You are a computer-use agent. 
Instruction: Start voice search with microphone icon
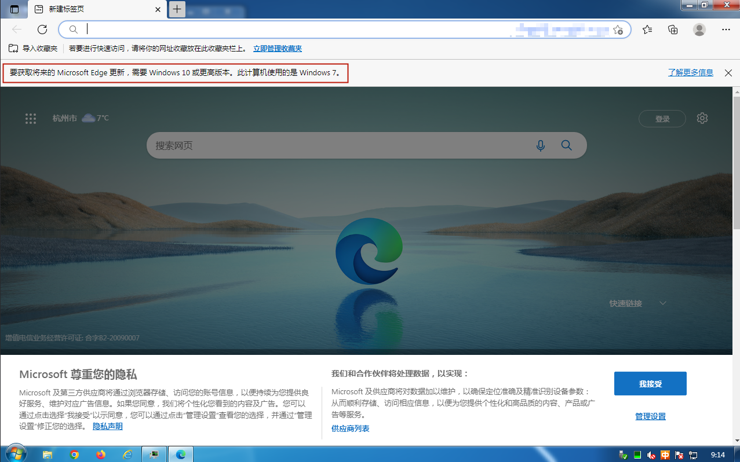pyautogui.click(x=541, y=145)
